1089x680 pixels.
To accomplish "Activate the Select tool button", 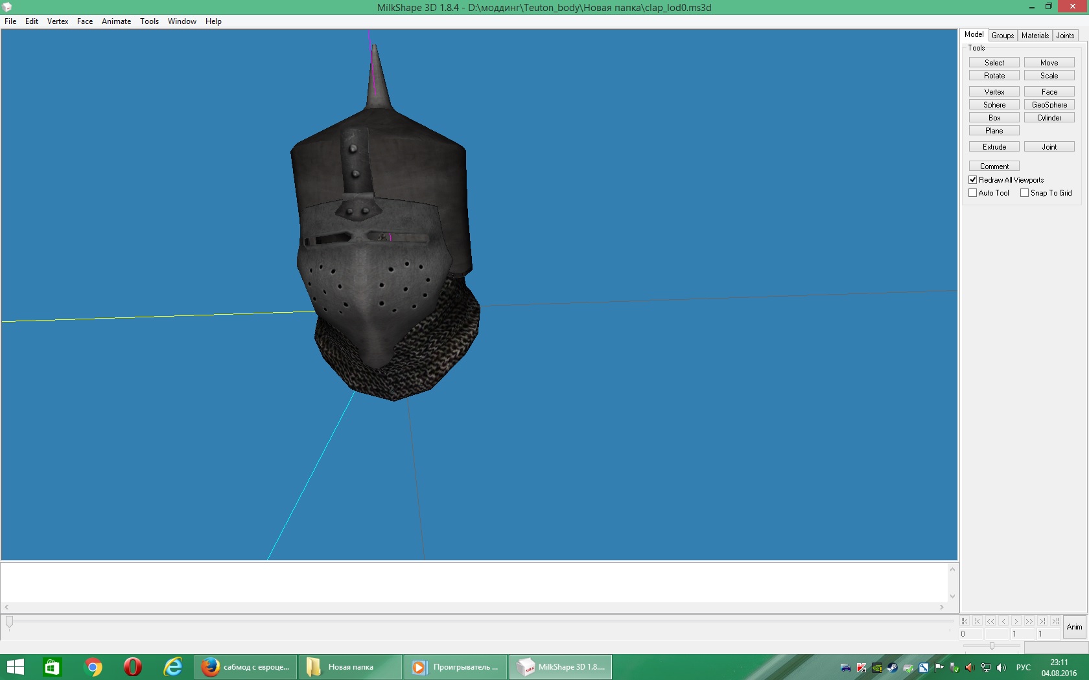I will tap(994, 63).
